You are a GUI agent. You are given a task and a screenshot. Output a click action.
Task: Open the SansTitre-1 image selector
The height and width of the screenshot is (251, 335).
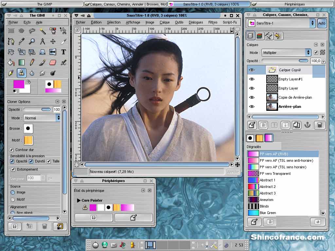[281, 23]
